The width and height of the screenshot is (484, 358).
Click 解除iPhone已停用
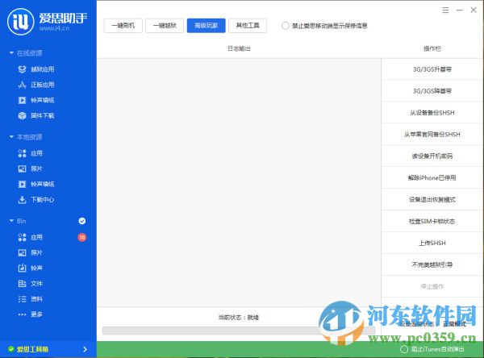432,177
